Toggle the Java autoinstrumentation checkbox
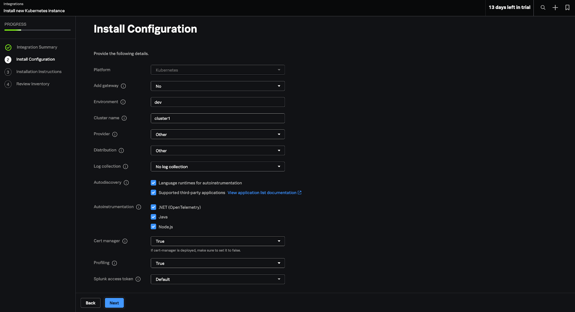This screenshot has height=312, width=575. [153, 217]
